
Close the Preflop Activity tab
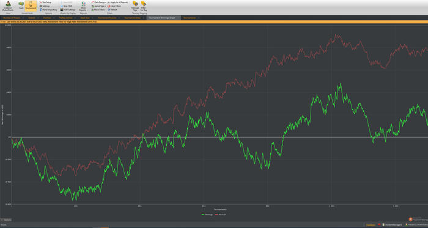[x=75, y=18]
